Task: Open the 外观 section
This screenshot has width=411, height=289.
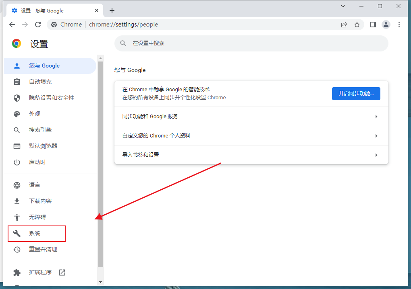Action: (50, 114)
